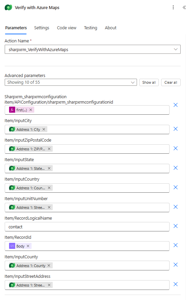This screenshot has width=186, height=300.
Task: Delete the Address 1: ZIP/P... token
Action: (49, 149)
